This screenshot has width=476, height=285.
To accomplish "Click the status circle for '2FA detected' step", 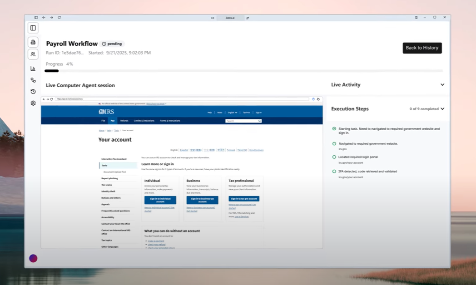I will tap(334, 172).
